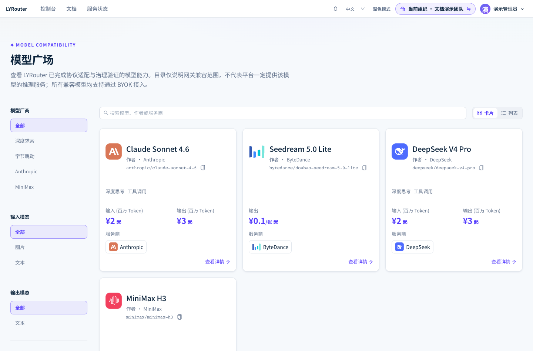Click the Seedream 5.0 Lite ByteDance logo
Screen dimensions: 533x351
click(257, 151)
